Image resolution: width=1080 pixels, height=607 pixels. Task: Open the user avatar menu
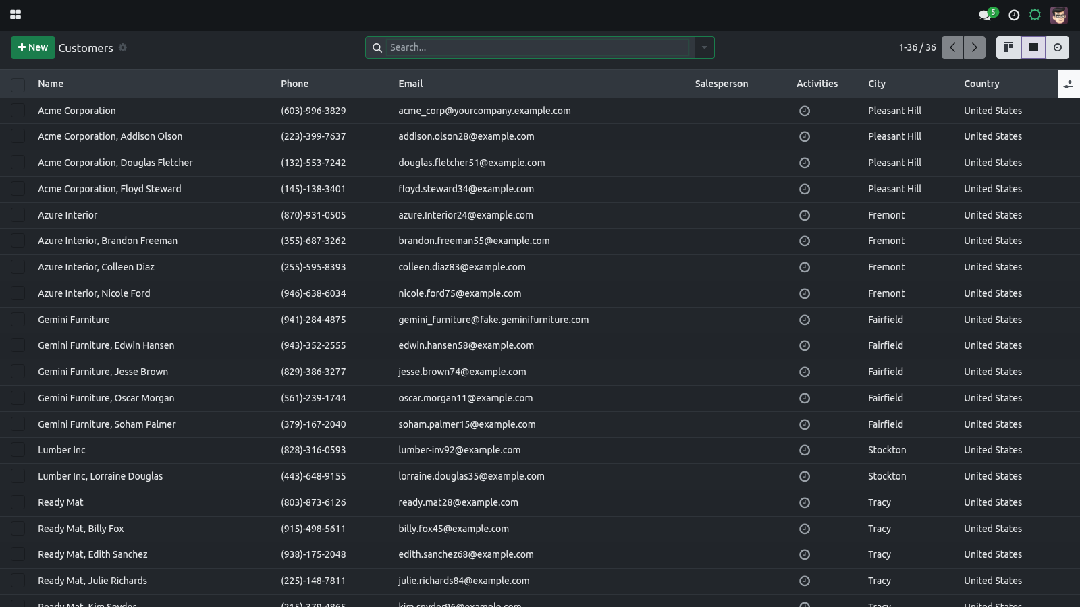[1059, 15]
